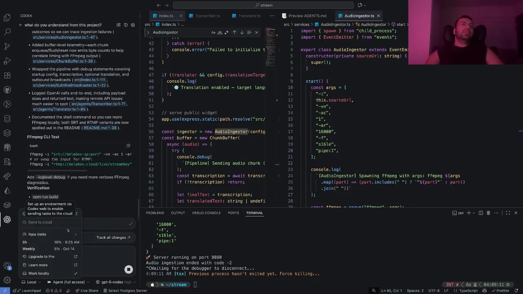The image size is (523, 294).
Task: Click Learn more menu entry
Action: [50, 265]
